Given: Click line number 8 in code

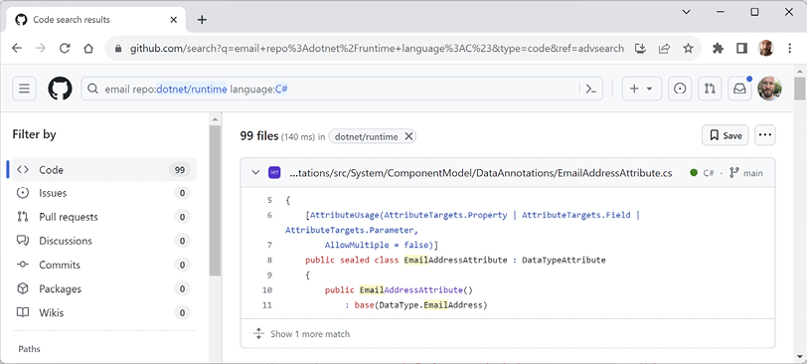Looking at the screenshot, I should pyautogui.click(x=269, y=260).
